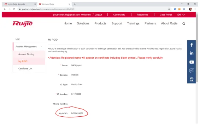Bookmark this page with star icon
Viewport: 200px width, 128px height.
tap(169, 9)
